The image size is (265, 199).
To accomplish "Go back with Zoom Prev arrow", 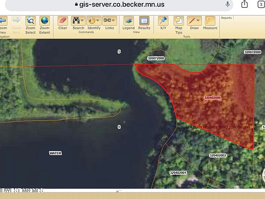I will [3, 21].
